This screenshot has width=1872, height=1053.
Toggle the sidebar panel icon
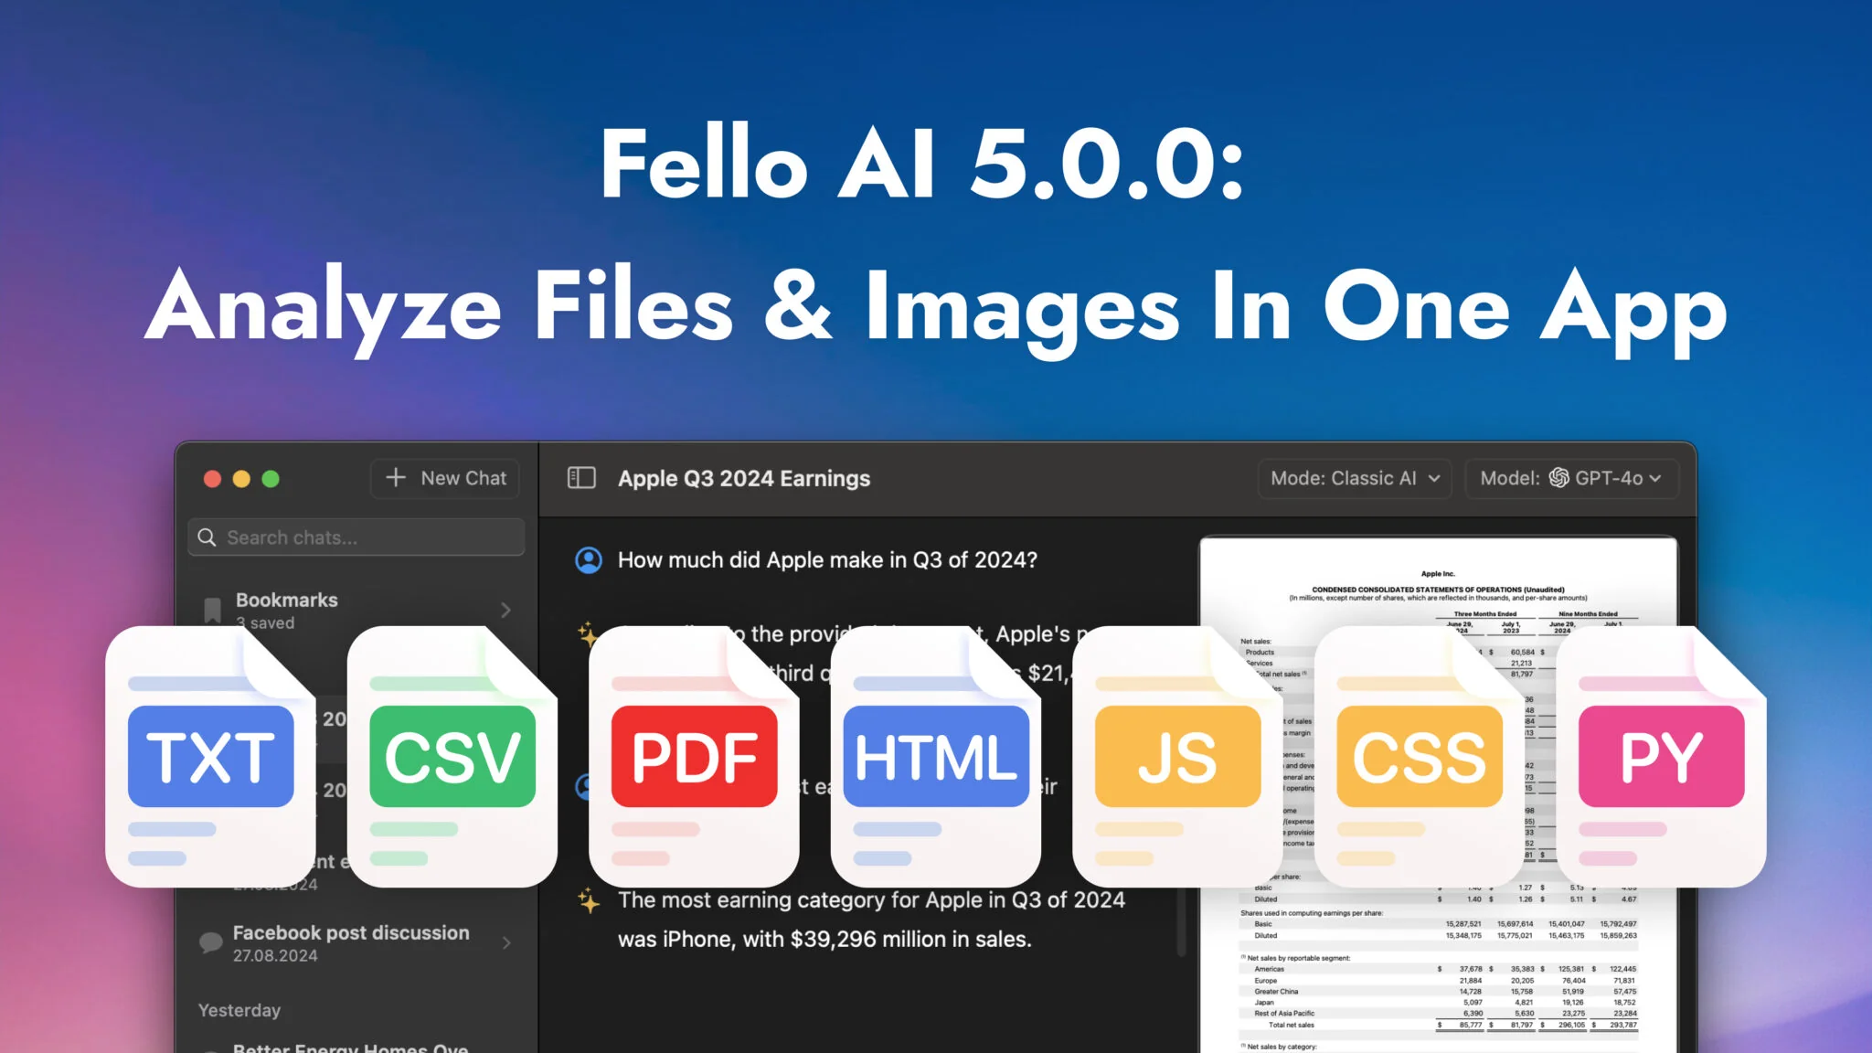click(581, 478)
